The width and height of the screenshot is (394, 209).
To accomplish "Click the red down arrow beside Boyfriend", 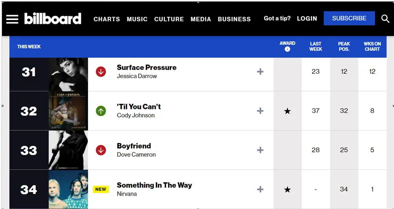I will [x=101, y=150].
